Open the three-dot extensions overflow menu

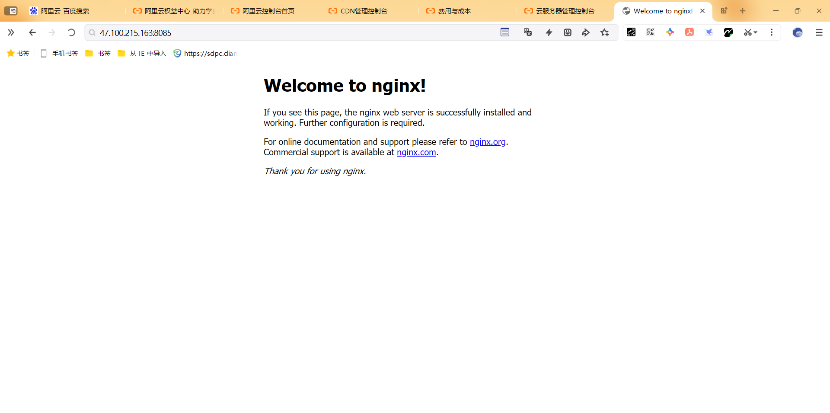(772, 32)
